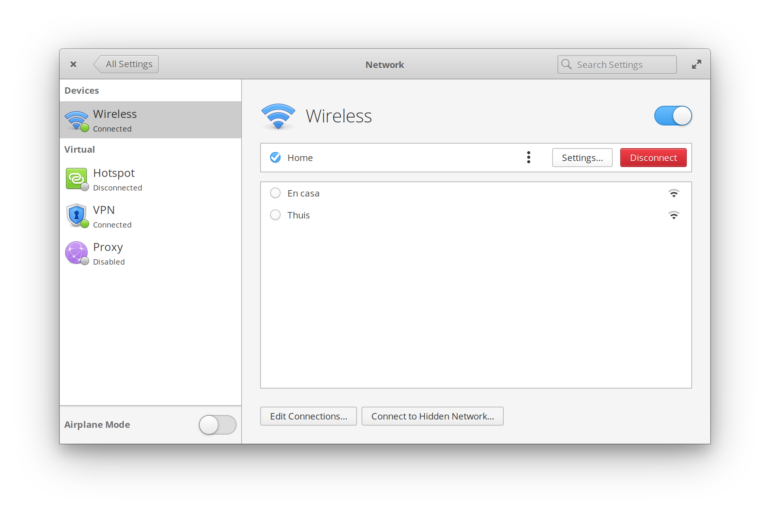This screenshot has height=514, width=770.
Task: Select the En casa network radio button
Action: [275, 193]
